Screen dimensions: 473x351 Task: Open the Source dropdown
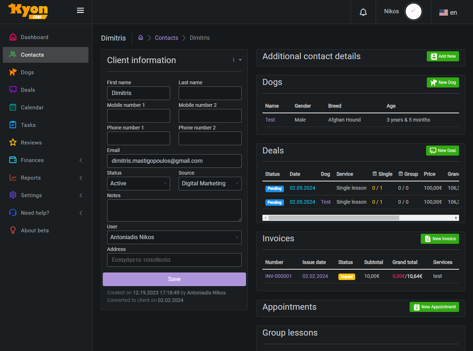click(210, 184)
